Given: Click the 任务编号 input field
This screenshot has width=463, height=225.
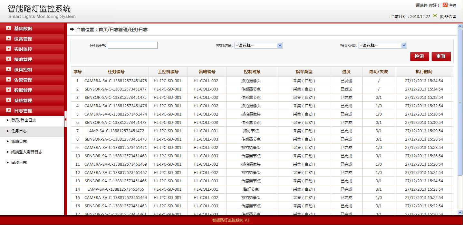Looking at the screenshot, I should (x=132, y=45).
